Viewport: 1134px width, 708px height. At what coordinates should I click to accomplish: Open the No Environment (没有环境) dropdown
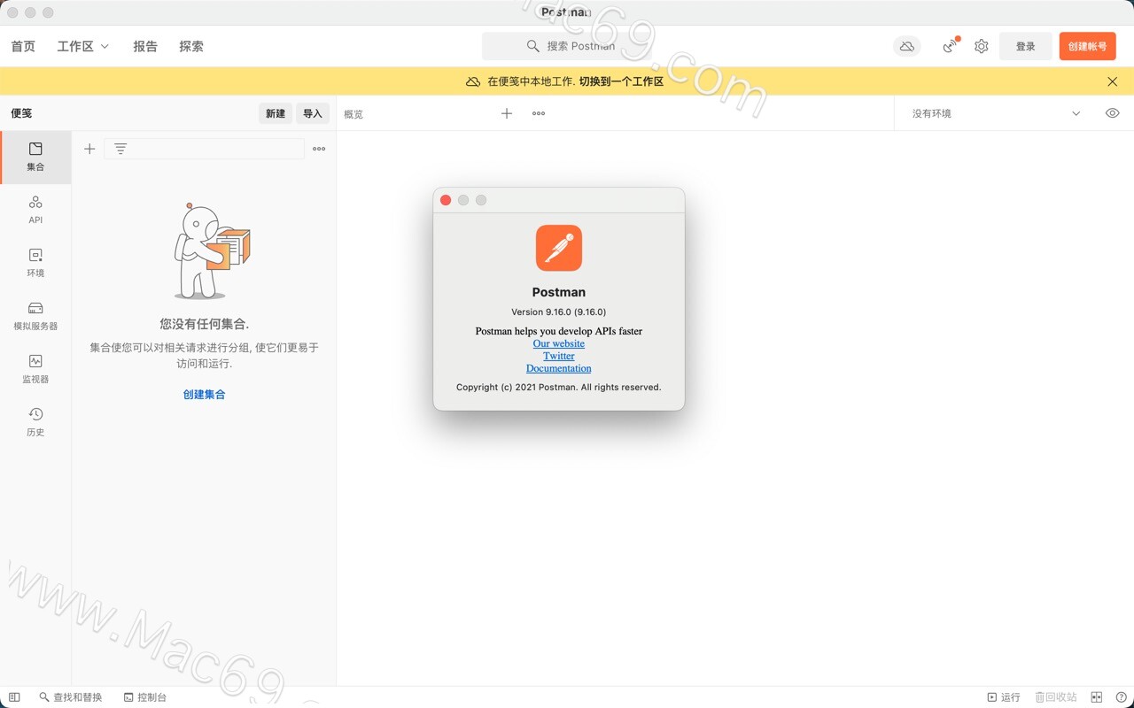[x=992, y=113]
